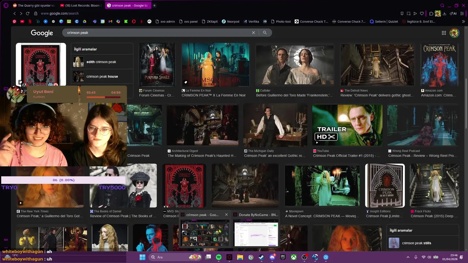Open the Xbox app from taskbar
Viewport: 468px width, 263px height.
pyautogui.click(x=294, y=257)
